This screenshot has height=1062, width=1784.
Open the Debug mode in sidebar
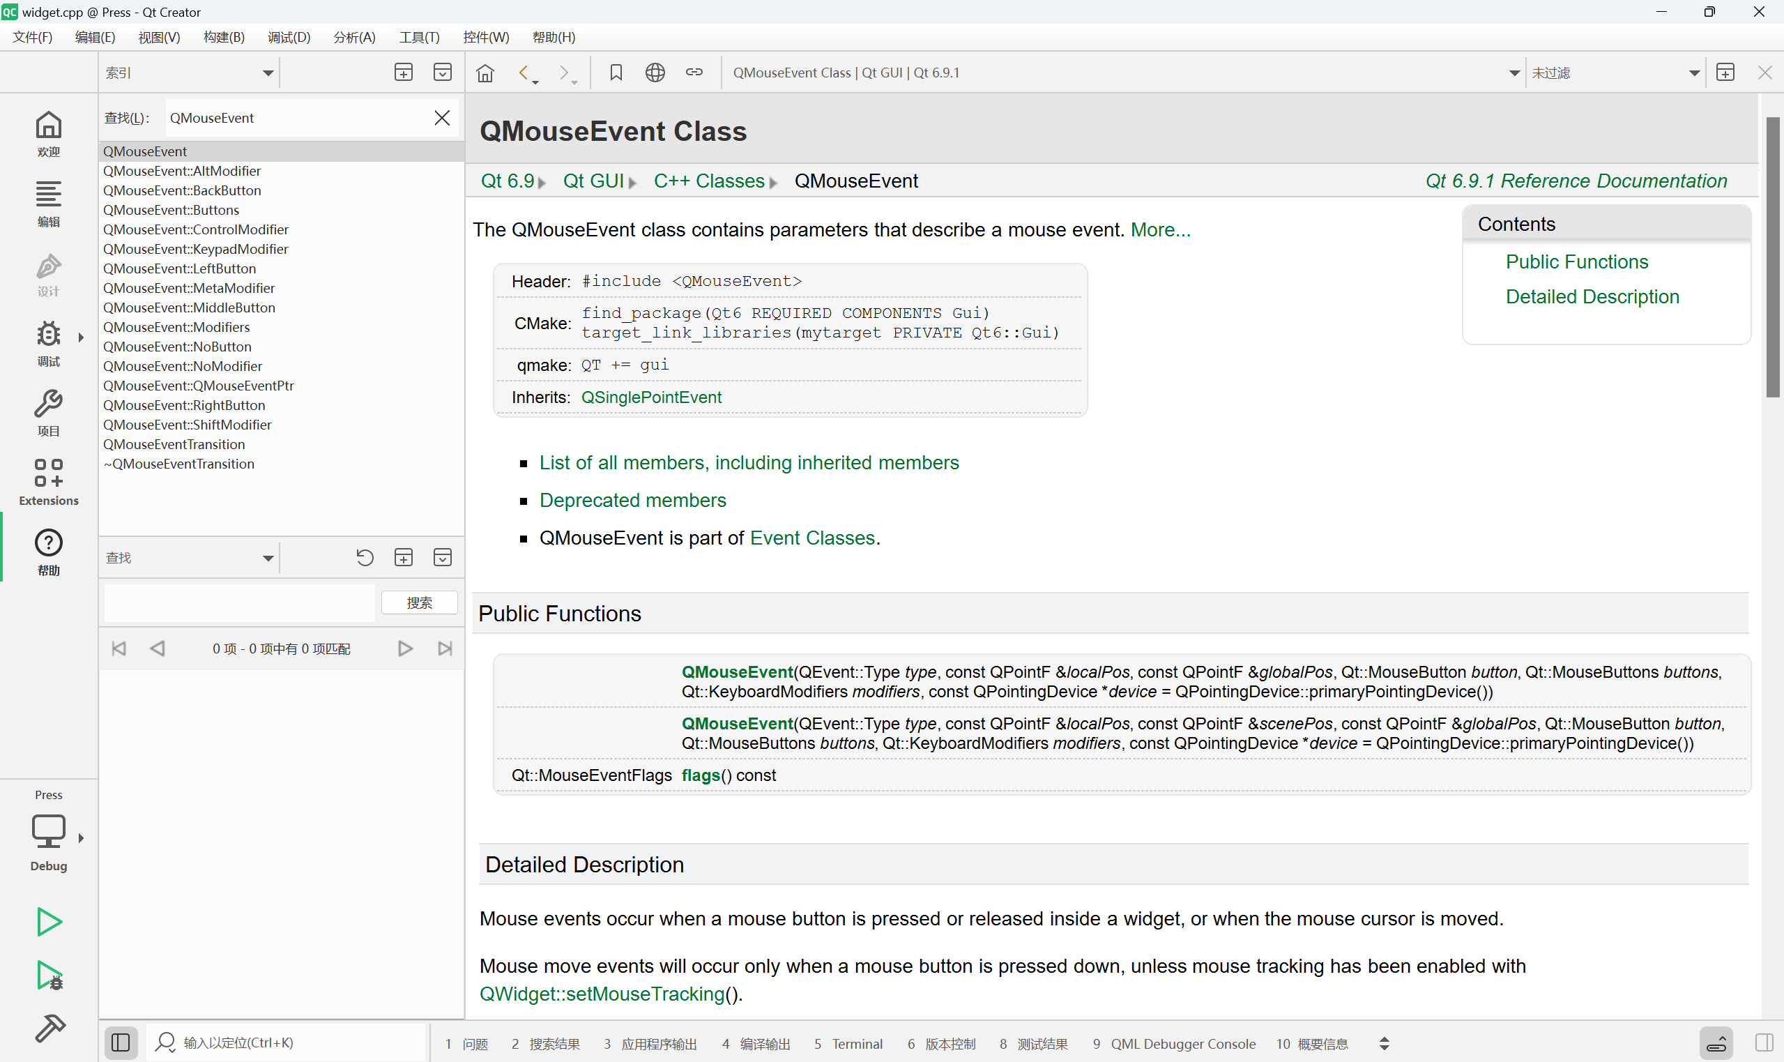48,343
